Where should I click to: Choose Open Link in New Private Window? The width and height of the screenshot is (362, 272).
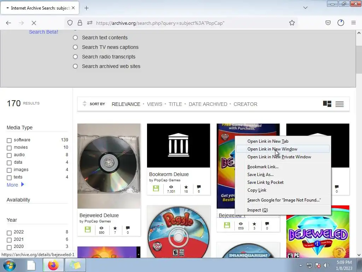pyautogui.click(x=283, y=157)
